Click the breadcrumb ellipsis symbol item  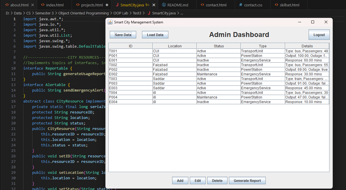tap(182, 13)
